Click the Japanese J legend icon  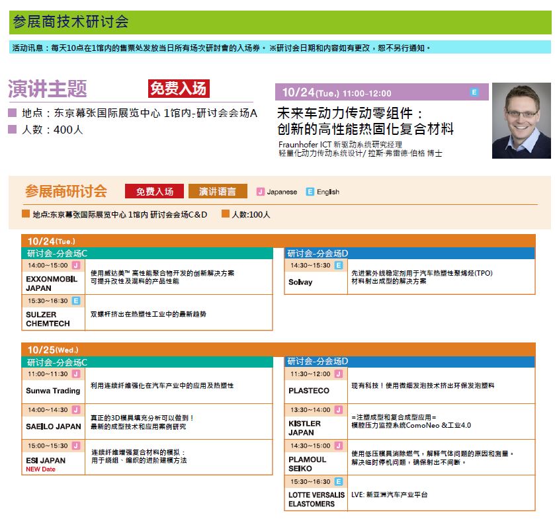261,192
